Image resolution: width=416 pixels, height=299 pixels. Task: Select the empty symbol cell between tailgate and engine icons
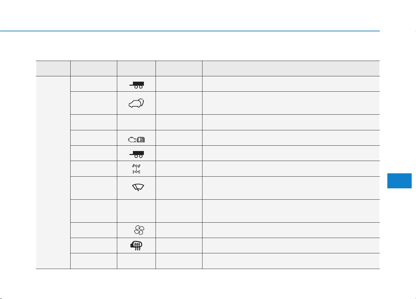136,122
